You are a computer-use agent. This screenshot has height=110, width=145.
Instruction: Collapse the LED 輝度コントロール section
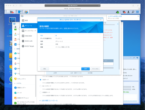[40, 101]
